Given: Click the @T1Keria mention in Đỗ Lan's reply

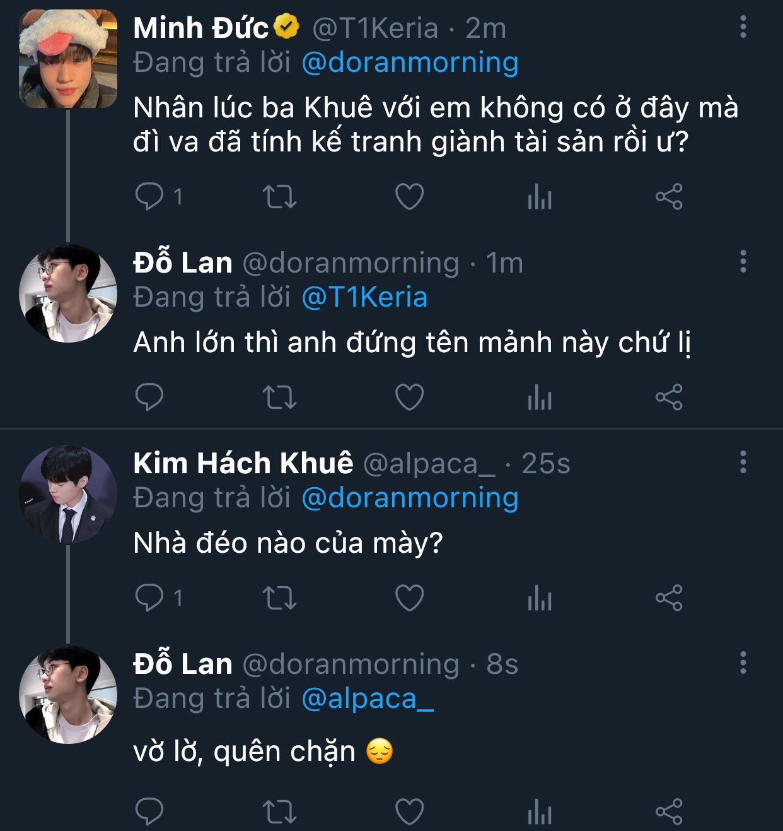Looking at the screenshot, I should click(x=364, y=297).
